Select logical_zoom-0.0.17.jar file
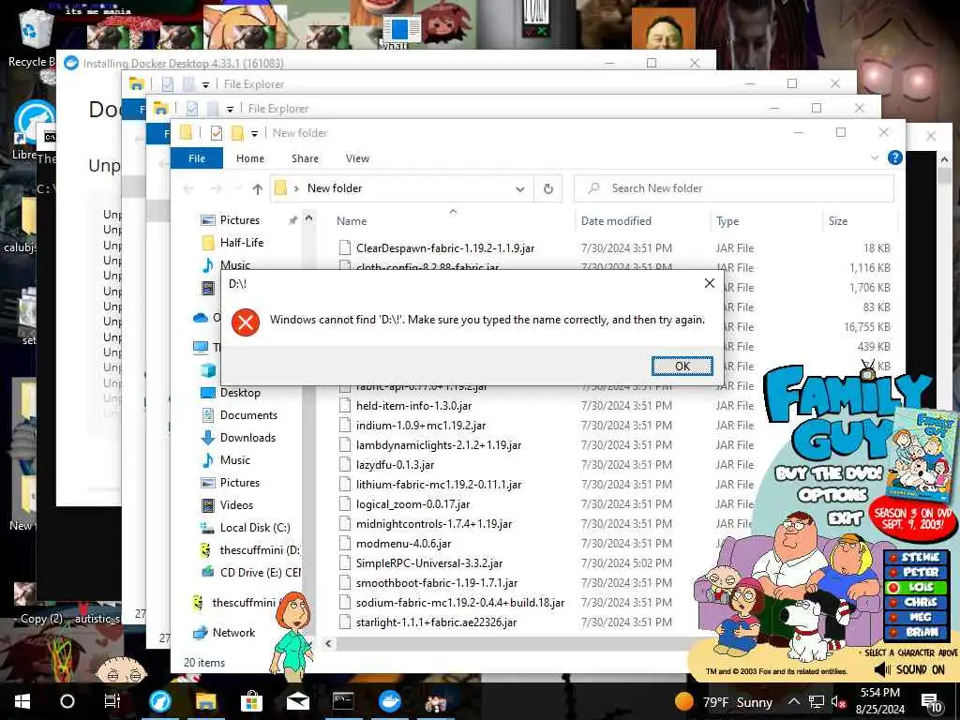The width and height of the screenshot is (960, 720). point(412,503)
